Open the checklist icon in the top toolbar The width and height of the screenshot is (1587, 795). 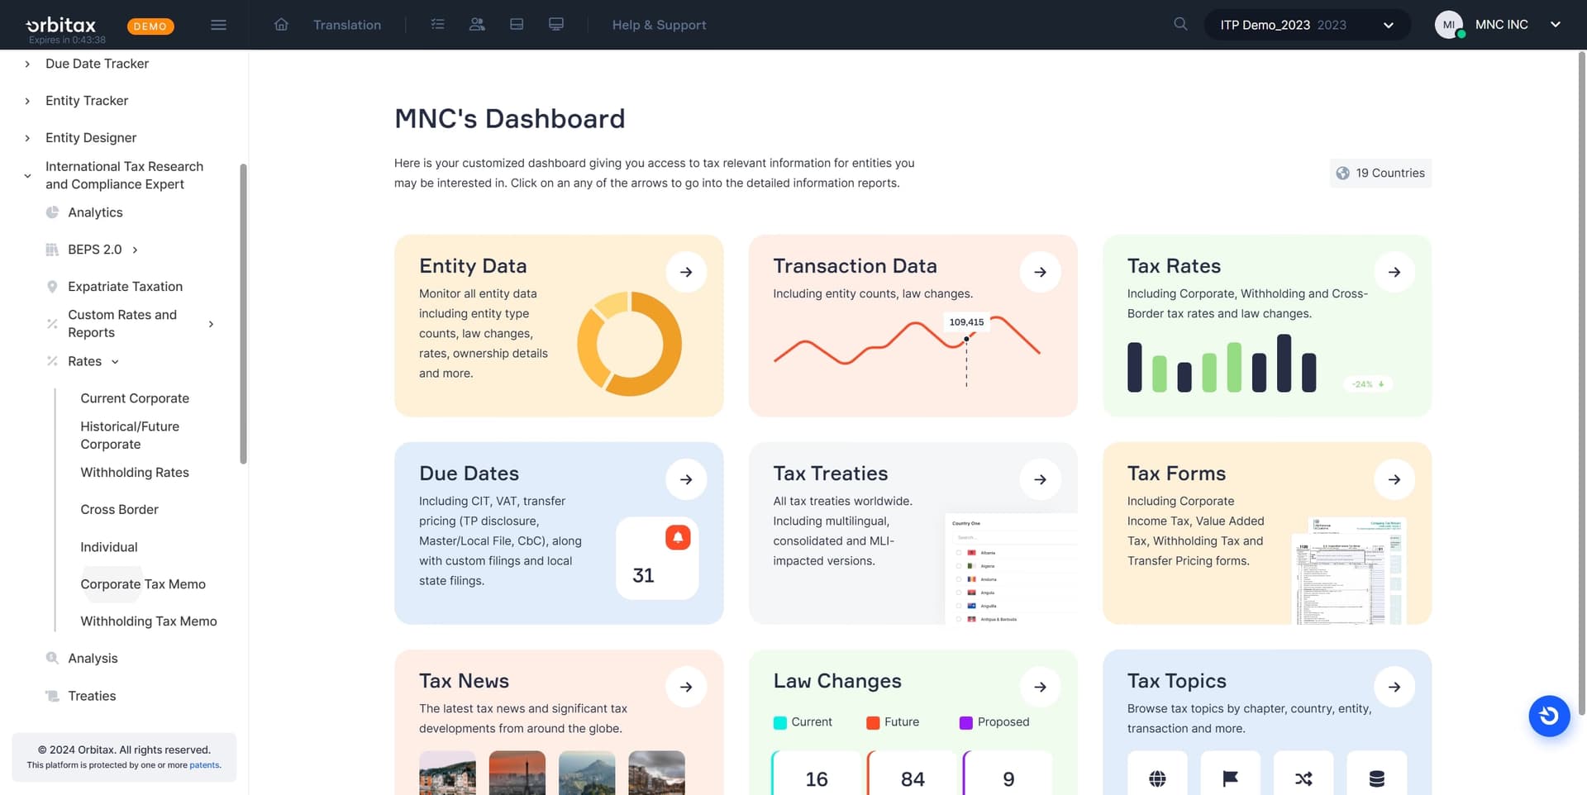[x=437, y=25]
